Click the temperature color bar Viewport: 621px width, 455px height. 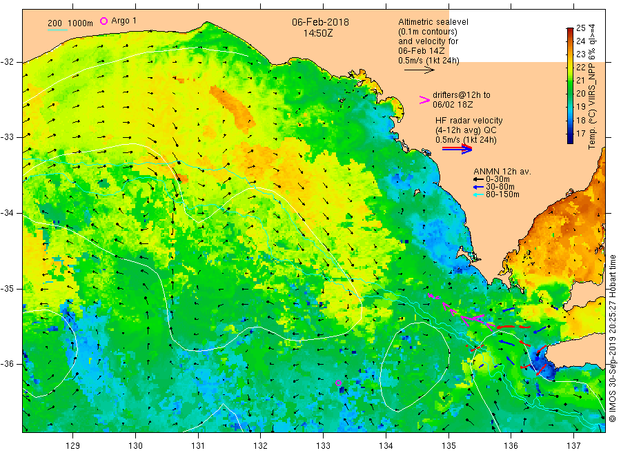pyautogui.click(x=570, y=85)
